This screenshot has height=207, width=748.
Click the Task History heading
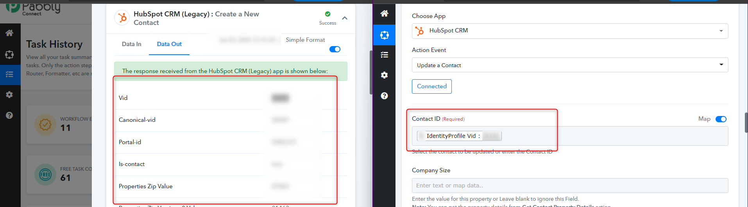(x=54, y=44)
